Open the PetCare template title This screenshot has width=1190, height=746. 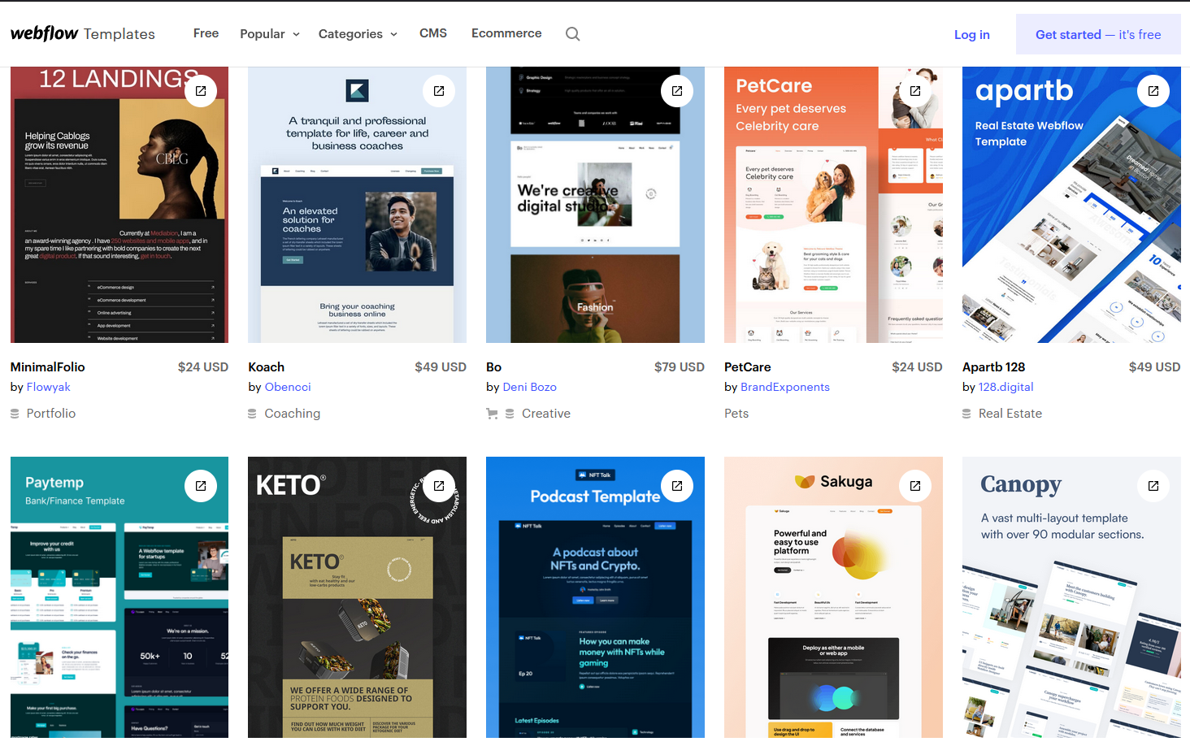pos(748,367)
